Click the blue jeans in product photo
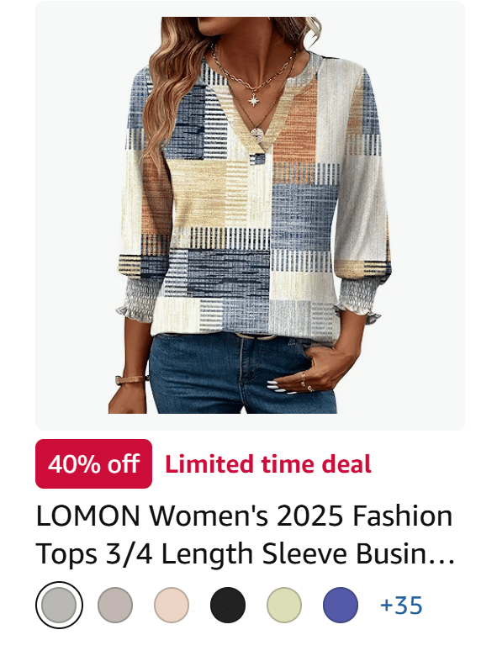Image resolution: width=497 pixels, height=672 pixels. 242,374
